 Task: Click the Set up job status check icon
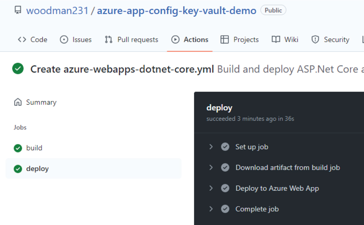[x=225, y=147]
